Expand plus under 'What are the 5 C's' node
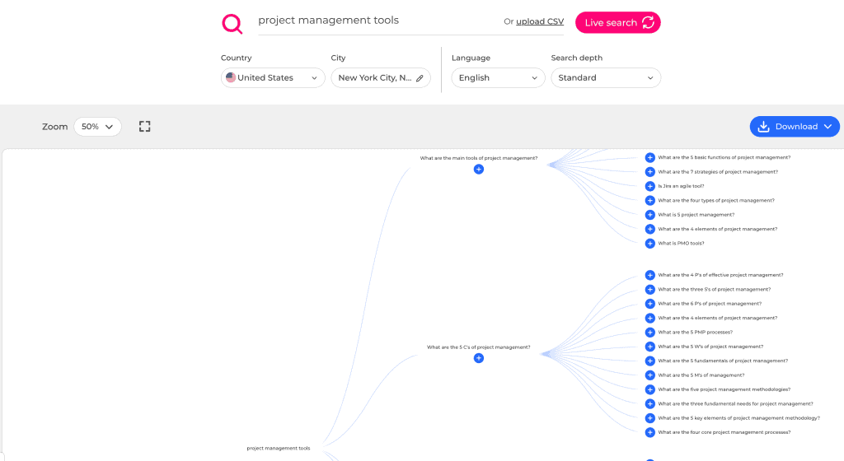The height and width of the screenshot is (461, 844). [479, 358]
